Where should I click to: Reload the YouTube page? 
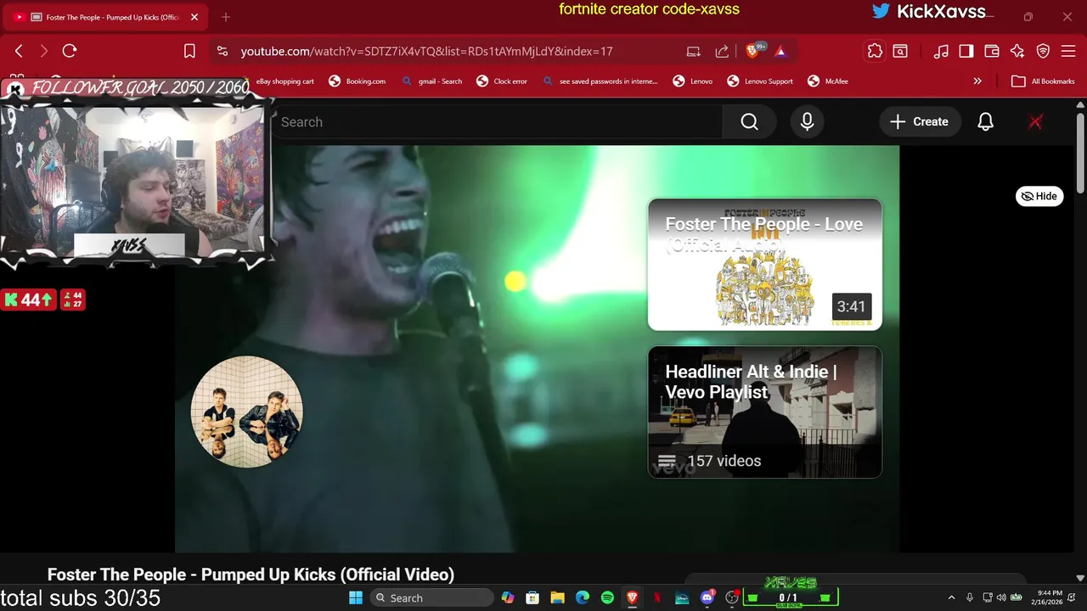[70, 51]
